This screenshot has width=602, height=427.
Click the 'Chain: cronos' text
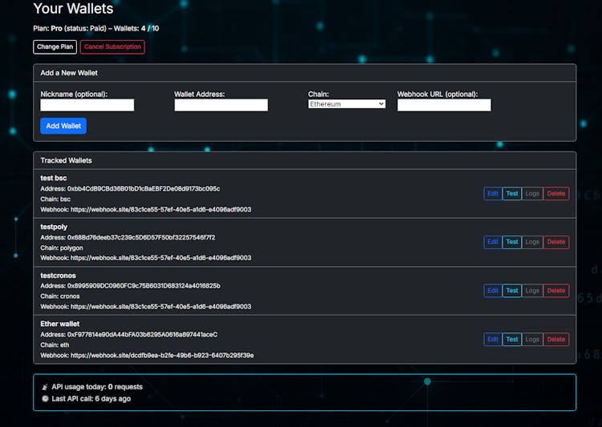60,296
